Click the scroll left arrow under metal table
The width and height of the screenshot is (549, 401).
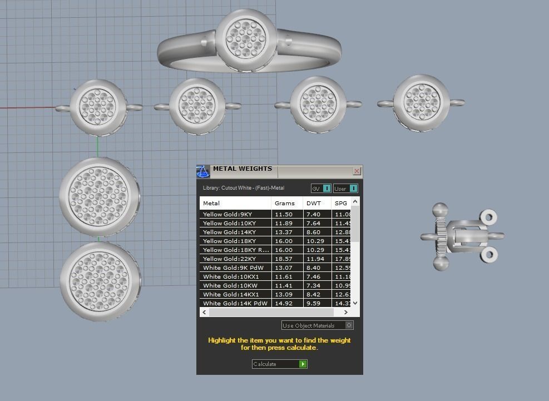tap(205, 312)
